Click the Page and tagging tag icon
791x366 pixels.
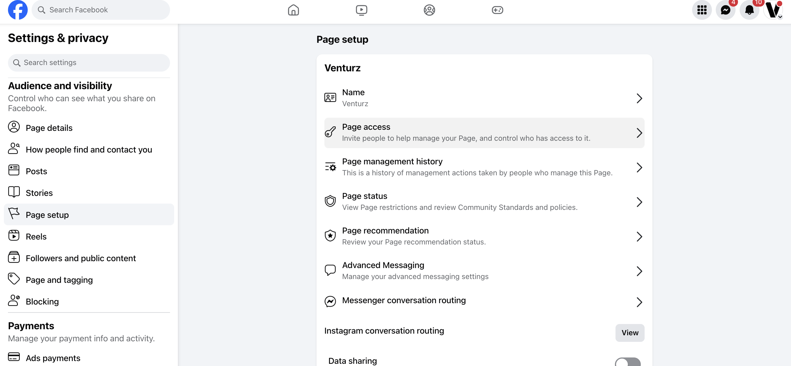(x=14, y=279)
